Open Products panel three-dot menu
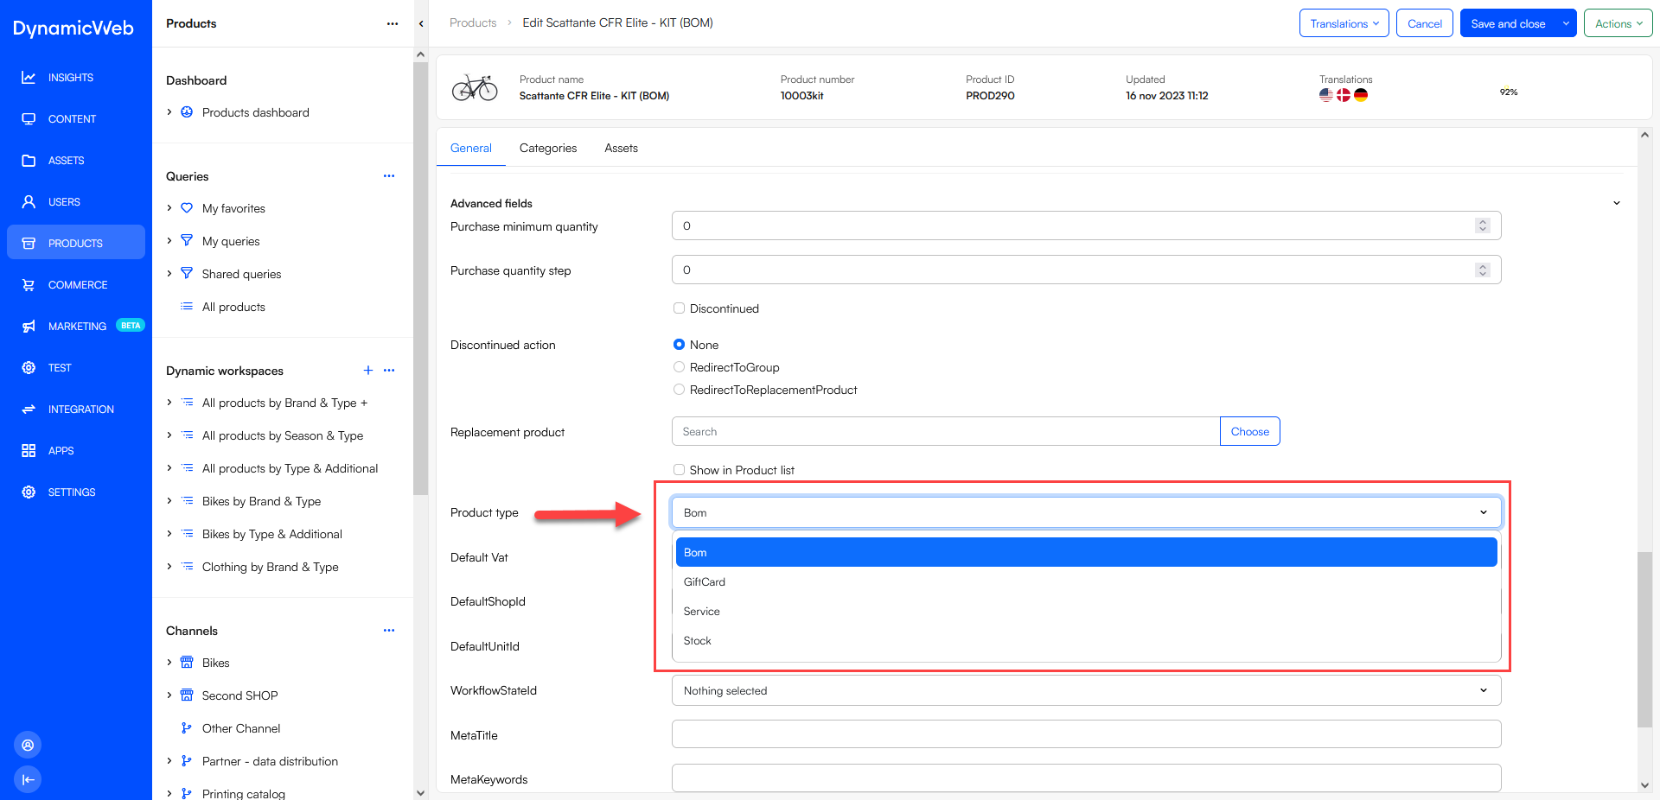The height and width of the screenshot is (800, 1660). 393,23
